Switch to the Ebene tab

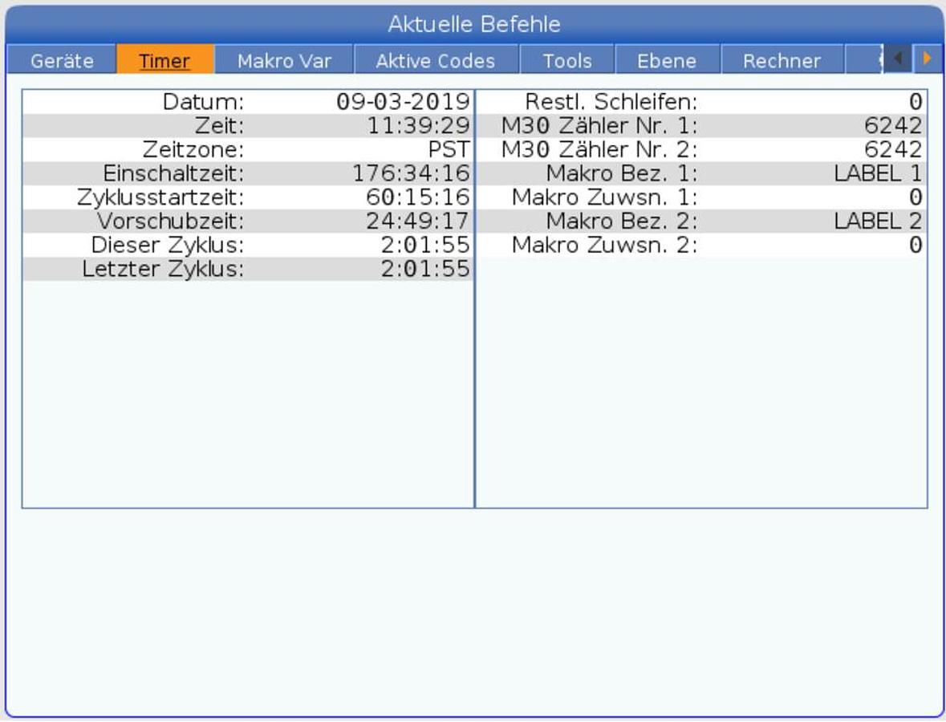pos(667,61)
